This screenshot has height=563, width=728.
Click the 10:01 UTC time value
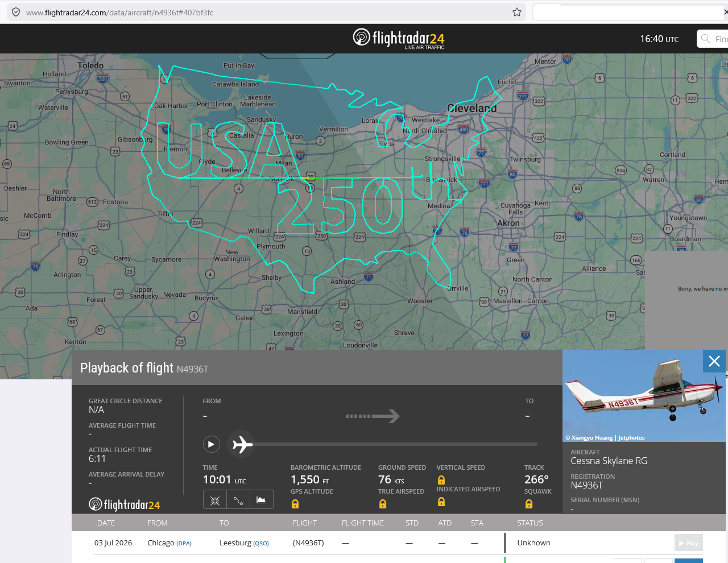point(224,480)
